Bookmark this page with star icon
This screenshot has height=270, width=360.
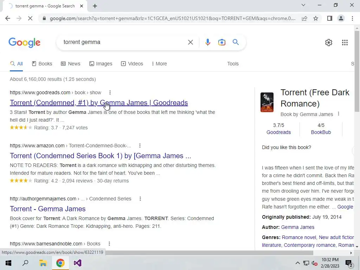(316, 18)
